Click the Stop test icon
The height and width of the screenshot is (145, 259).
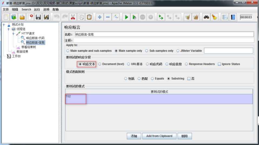[x=142, y=17]
